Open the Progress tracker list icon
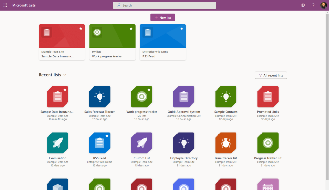The image size is (329, 190). coord(268,143)
